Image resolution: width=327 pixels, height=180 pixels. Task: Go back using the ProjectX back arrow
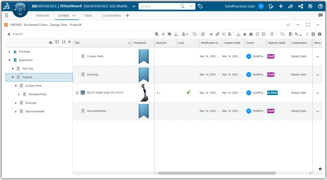[9, 34]
